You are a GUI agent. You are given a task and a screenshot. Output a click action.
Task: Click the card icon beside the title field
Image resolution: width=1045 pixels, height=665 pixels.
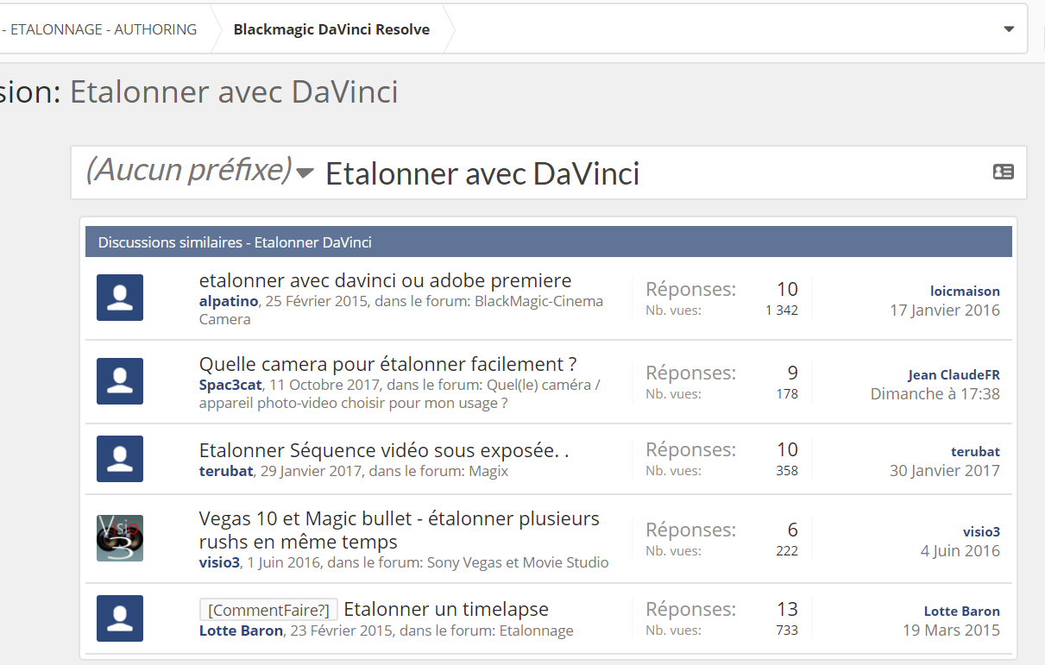coord(1003,172)
